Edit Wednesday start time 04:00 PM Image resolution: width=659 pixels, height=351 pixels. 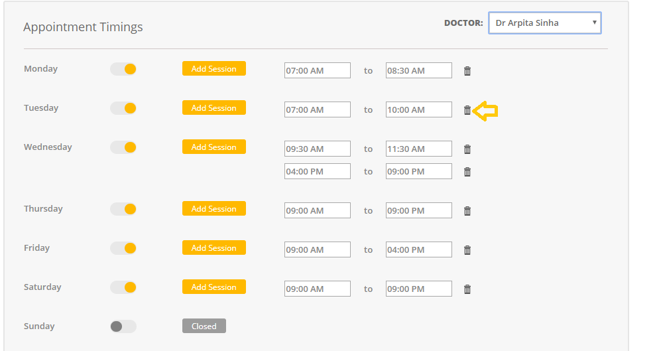click(x=318, y=171)
